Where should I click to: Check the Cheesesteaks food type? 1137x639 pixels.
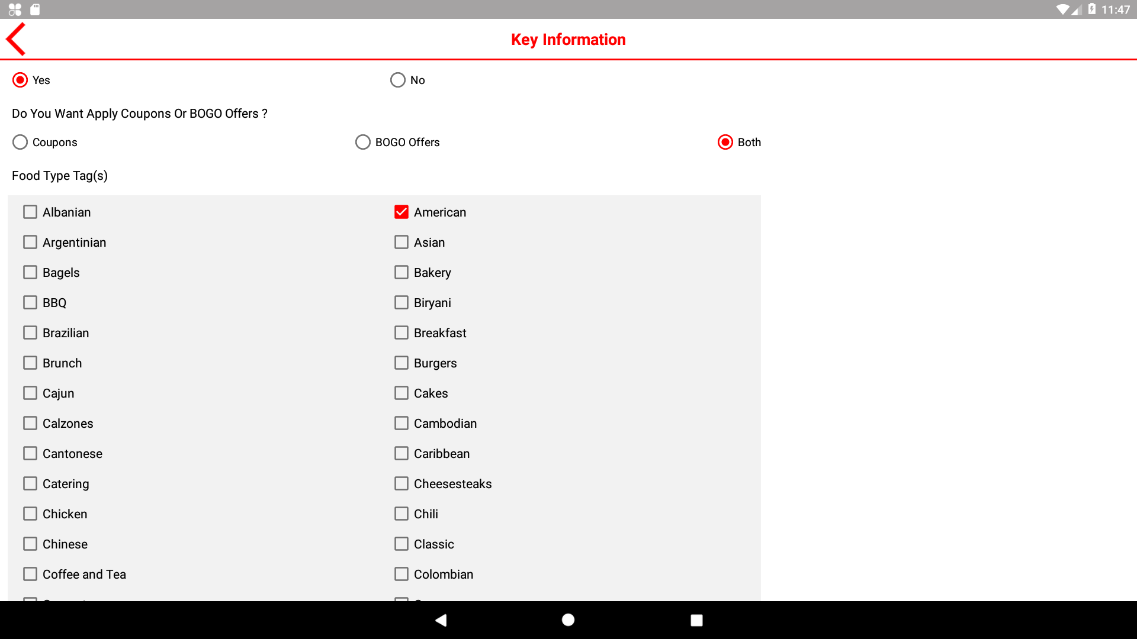(402, 483)
